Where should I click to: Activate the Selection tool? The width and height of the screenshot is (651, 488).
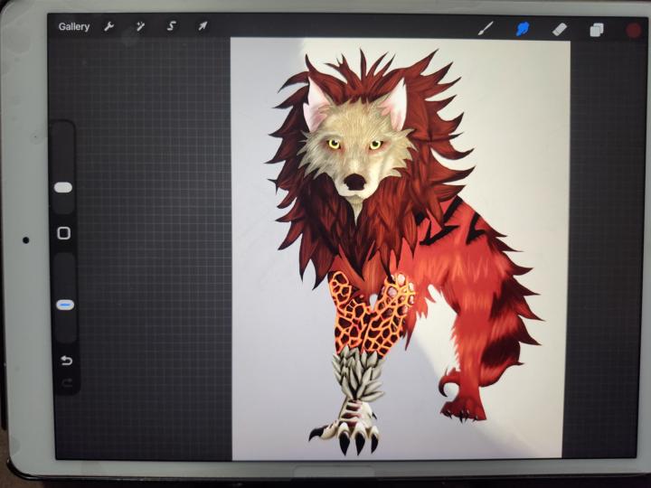[x=171, y=27]
